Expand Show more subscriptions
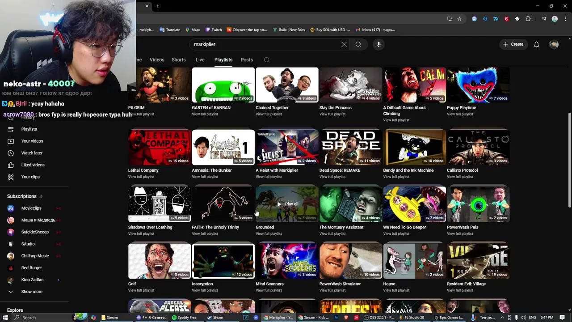 [31, 292]
